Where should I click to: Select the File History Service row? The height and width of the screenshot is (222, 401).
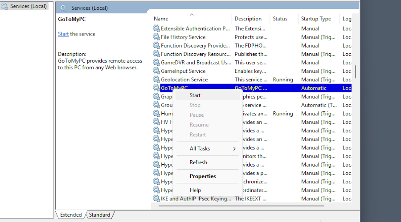point(252,37)
